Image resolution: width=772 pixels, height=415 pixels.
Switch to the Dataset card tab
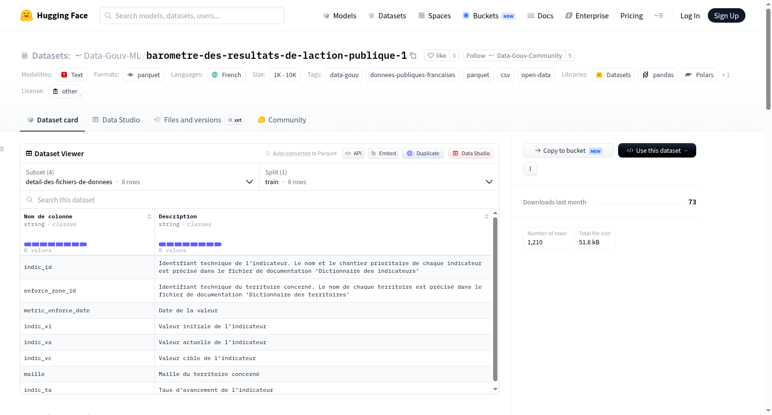coord(52,120)
